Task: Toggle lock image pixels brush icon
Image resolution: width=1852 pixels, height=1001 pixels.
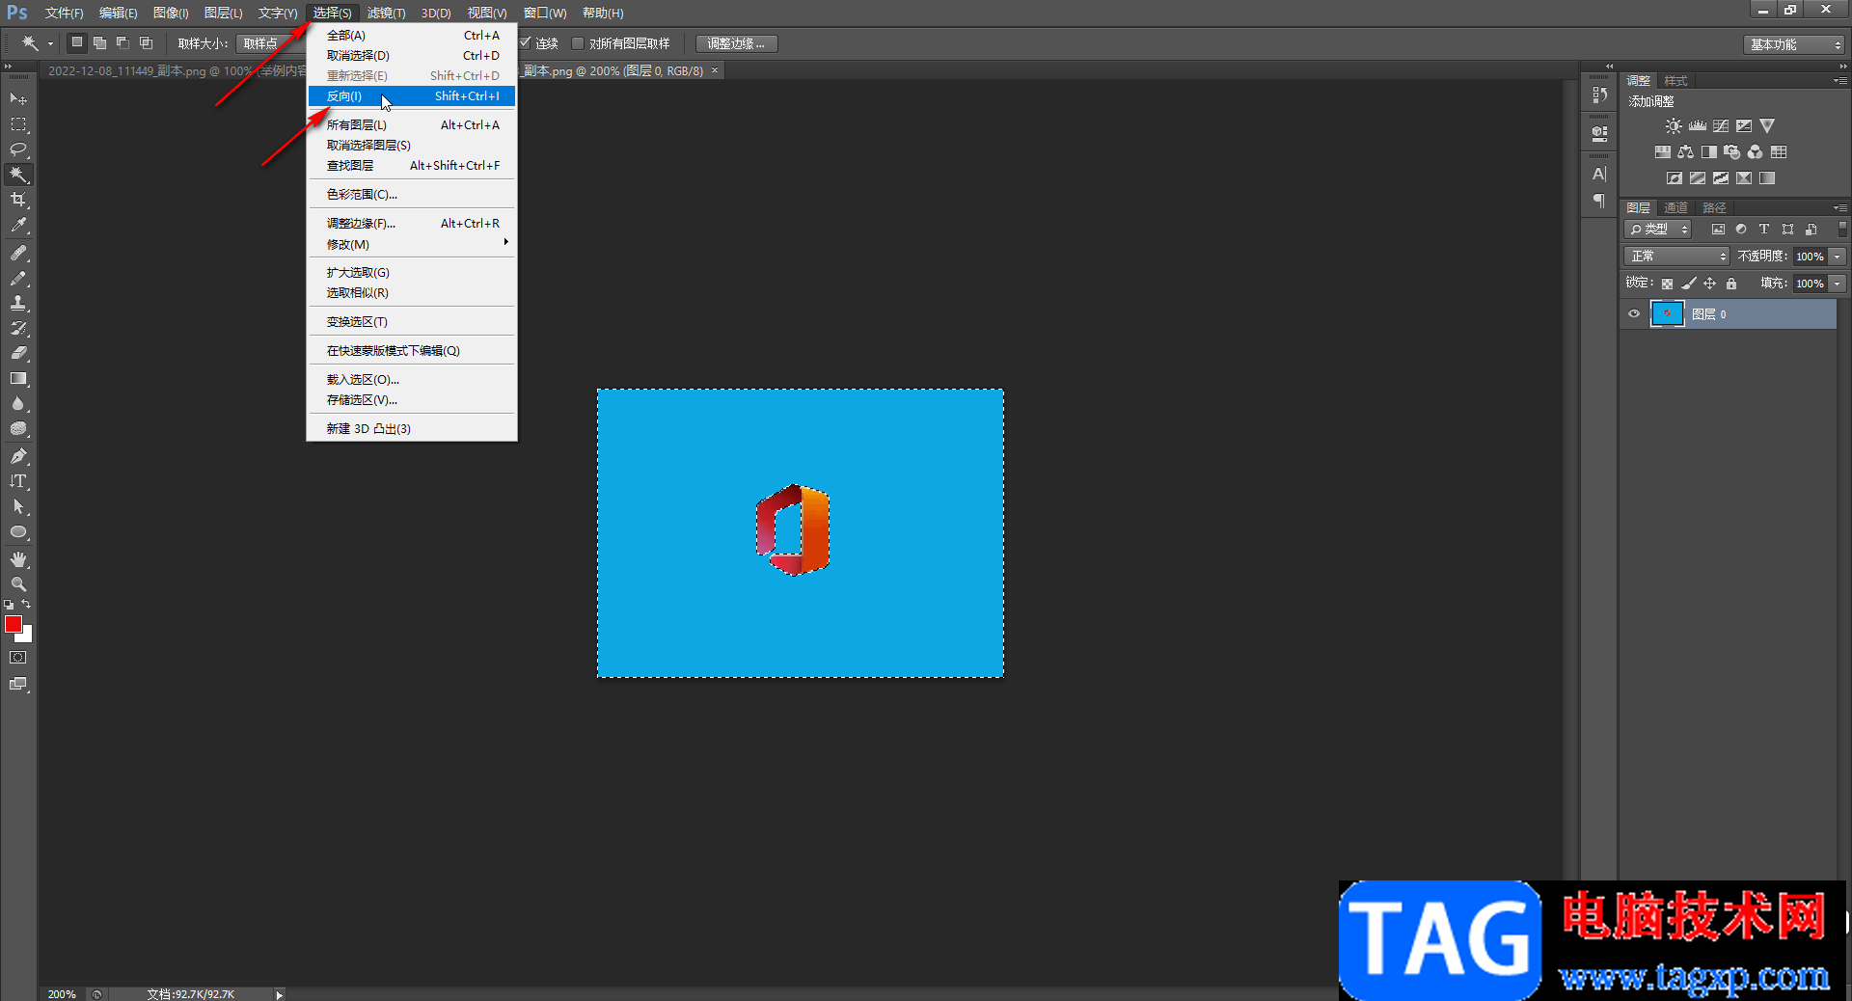Action: pyautogui.click(x=1689, y=284)
